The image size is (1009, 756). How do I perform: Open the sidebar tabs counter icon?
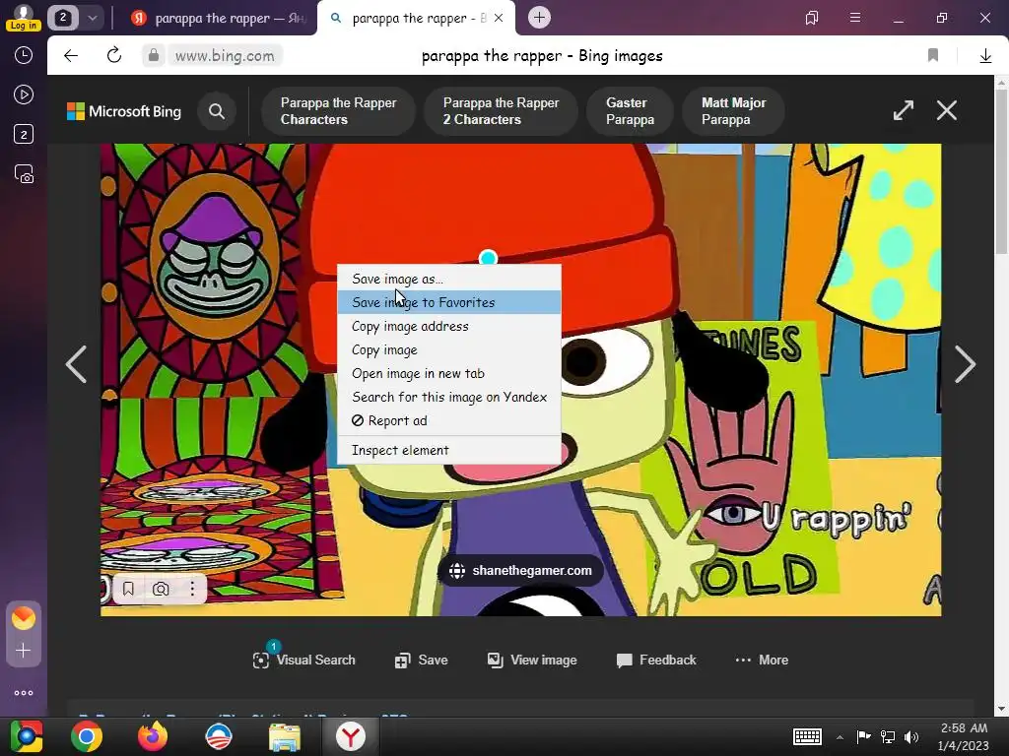pyautogui.click(x=24, y=134)
